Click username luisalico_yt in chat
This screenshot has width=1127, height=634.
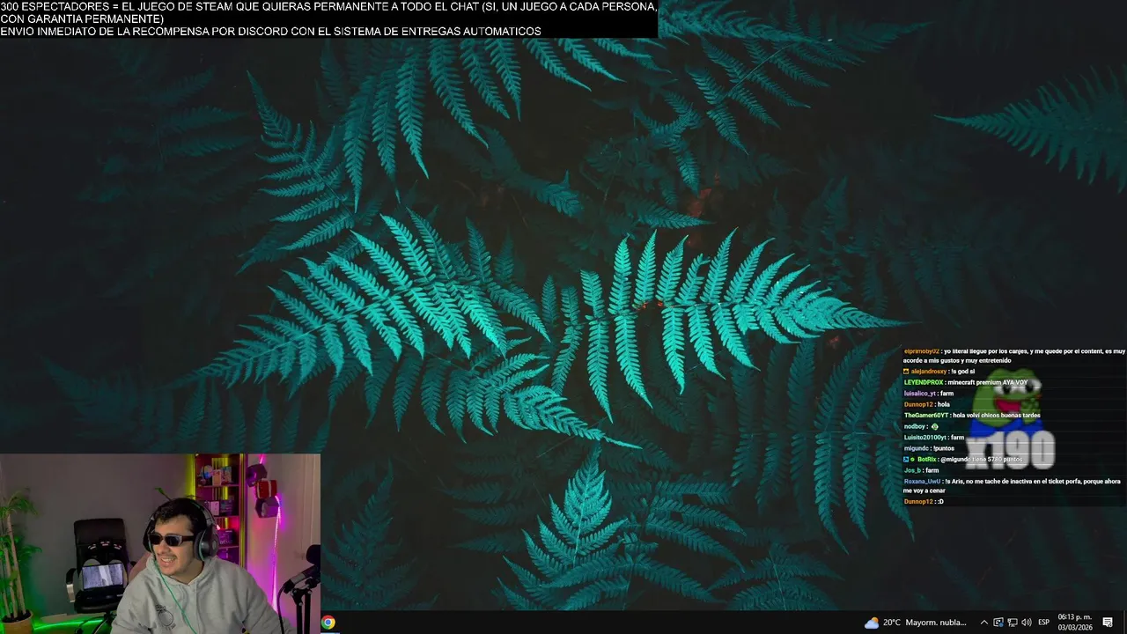tap(919, 394)
